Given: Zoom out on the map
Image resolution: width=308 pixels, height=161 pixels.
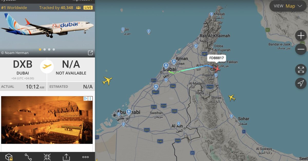Looking at the screenshot, I should pos(301,49).
